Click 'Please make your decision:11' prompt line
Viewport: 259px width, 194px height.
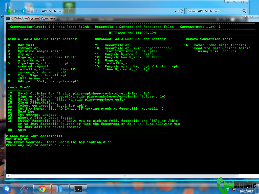click(34, 136)
